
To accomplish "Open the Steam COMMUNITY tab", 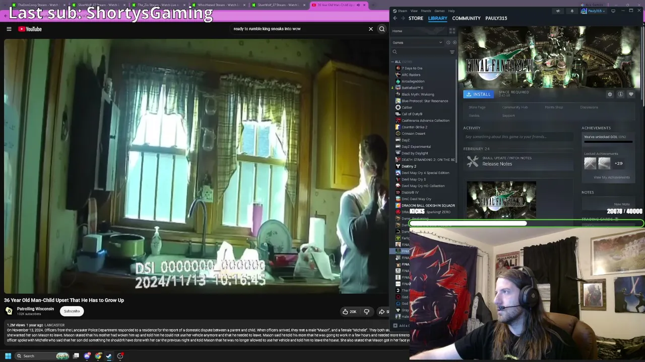I will [466, 18].
